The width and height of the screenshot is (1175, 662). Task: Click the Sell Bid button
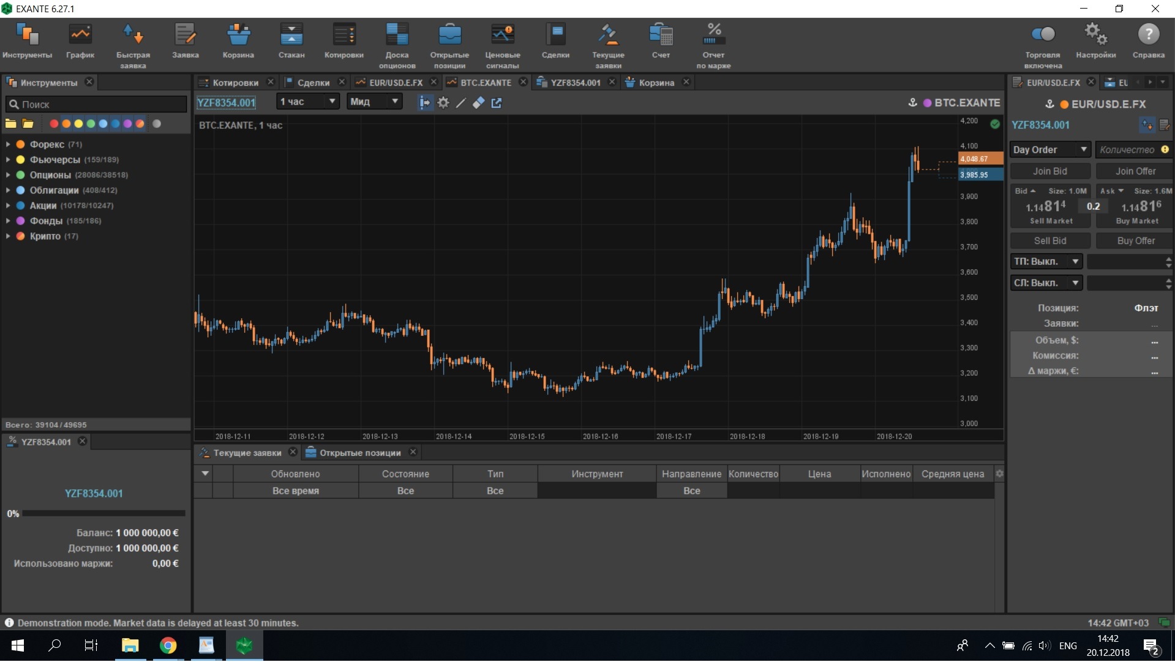1049,241
